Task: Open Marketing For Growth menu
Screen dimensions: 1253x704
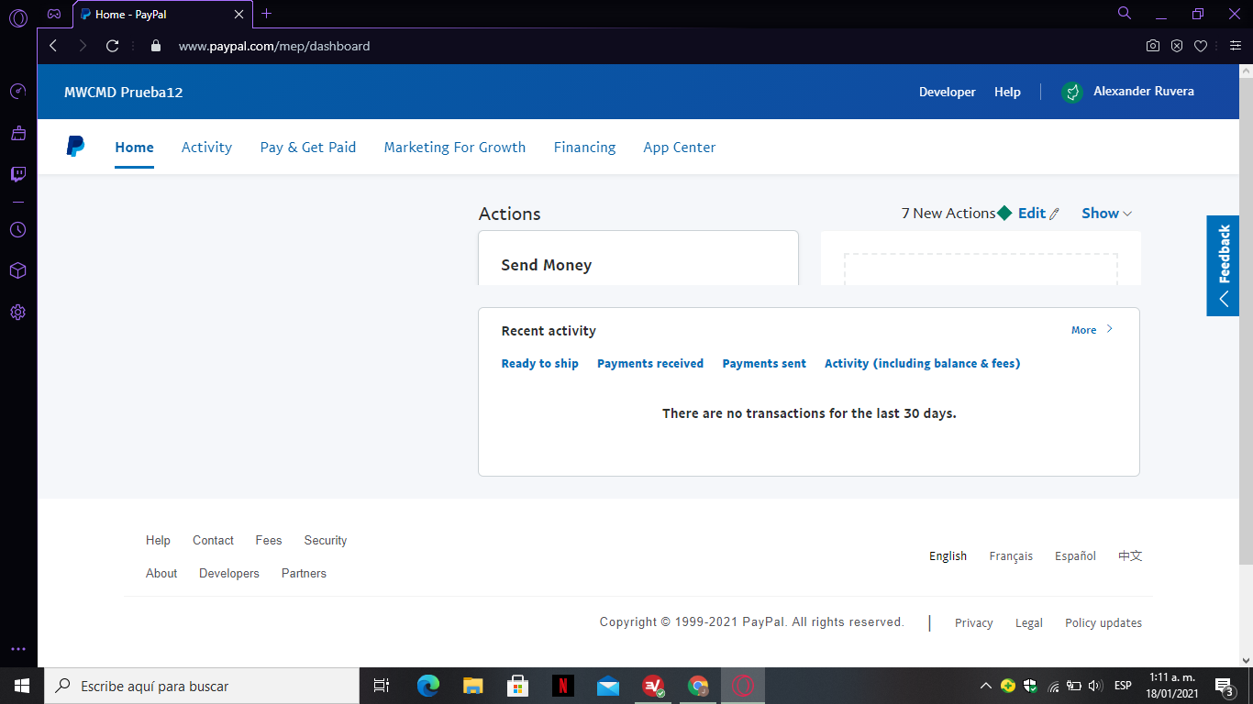Action: click(455, 147)
